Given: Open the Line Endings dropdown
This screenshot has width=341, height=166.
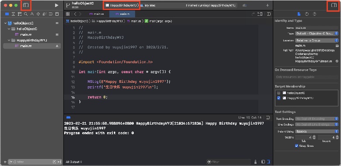Looking at the screenshot, I should click(x=317, y=125).
